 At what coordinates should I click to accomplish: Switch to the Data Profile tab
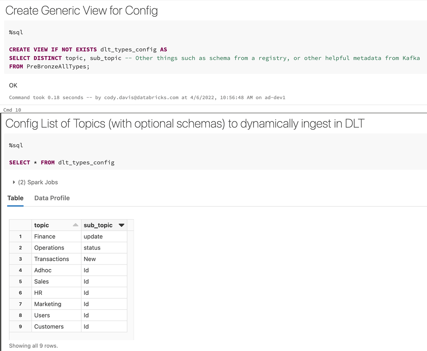(52, 198)
